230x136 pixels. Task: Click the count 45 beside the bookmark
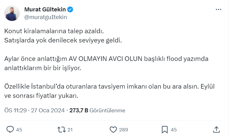[174, 130]
